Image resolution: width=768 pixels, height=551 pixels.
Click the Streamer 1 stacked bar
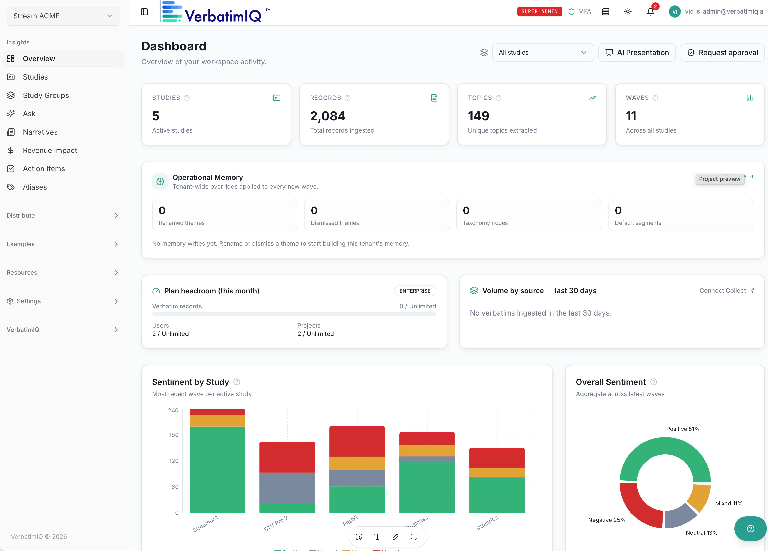pos(217,461)
